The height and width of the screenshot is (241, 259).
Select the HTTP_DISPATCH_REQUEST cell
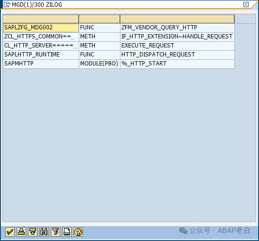coord(177,55)
